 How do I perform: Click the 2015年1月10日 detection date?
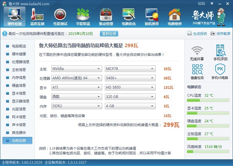(x=80, y=33)
